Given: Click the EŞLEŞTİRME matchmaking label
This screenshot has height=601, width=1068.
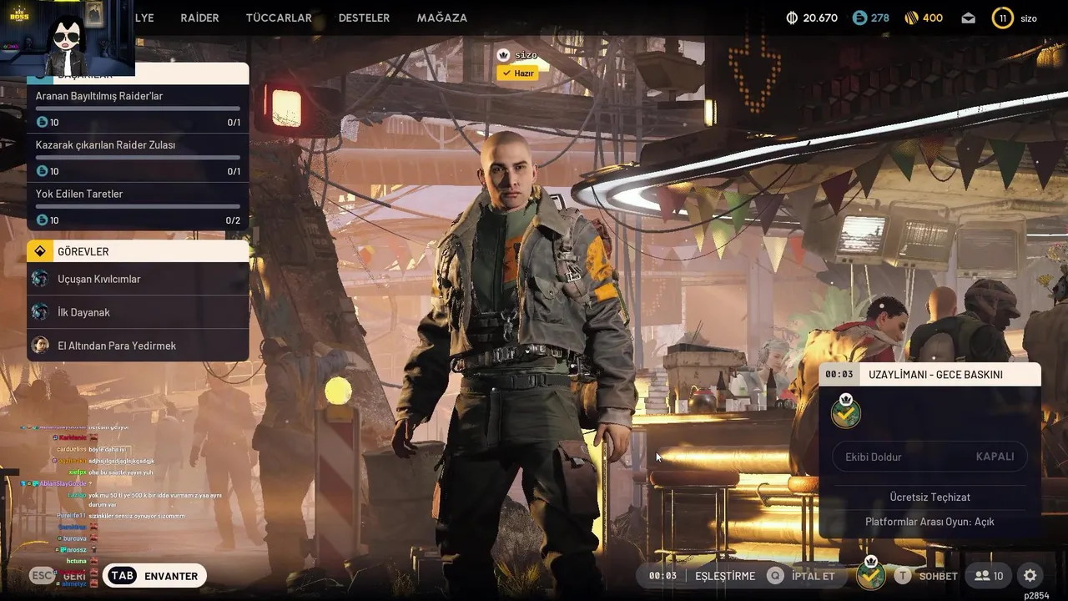Looking at the screenshot, I should 725,576.
